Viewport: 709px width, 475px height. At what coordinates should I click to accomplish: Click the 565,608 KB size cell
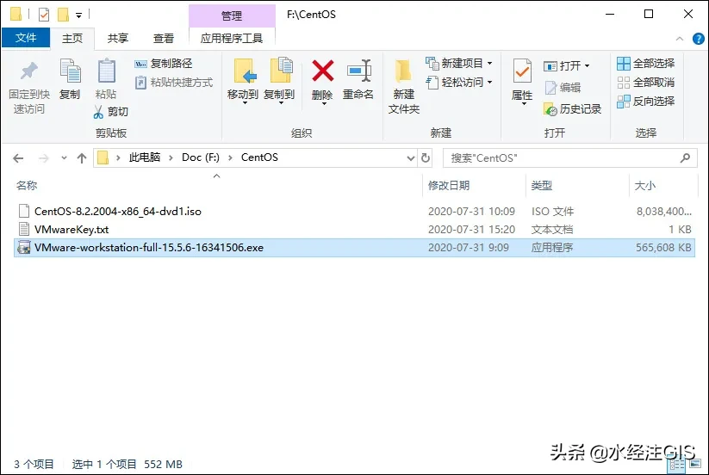663,248
